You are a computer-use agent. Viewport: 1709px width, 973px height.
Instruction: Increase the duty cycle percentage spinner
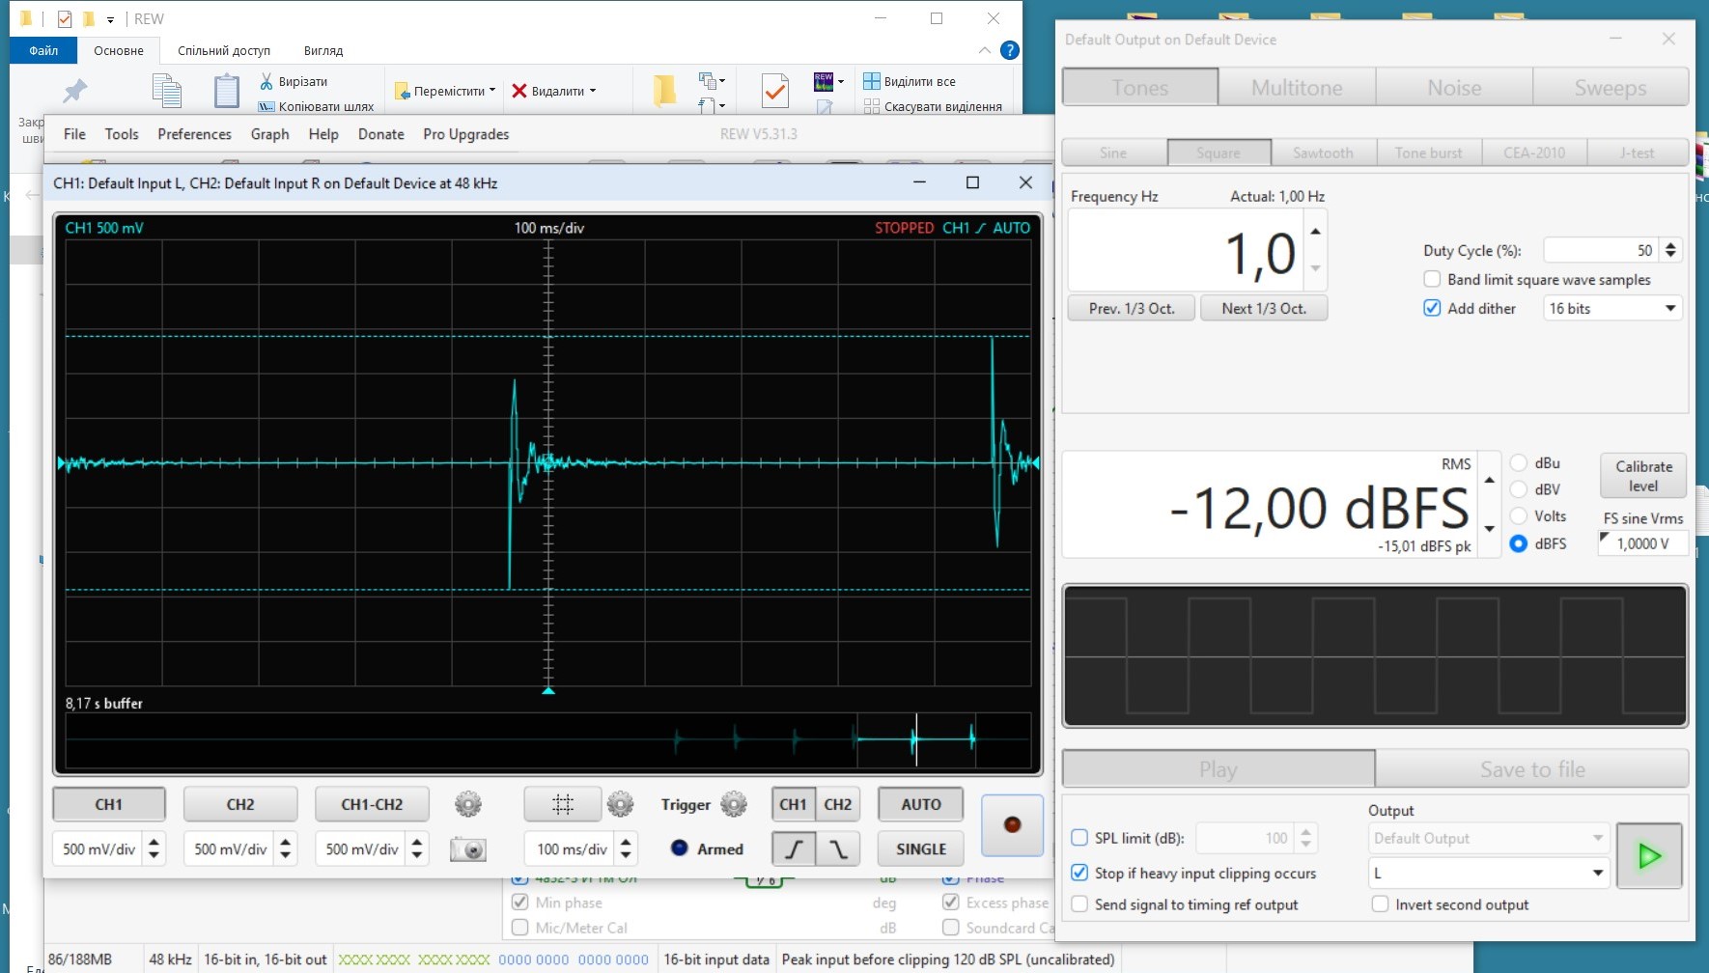tap(1671, 244)
